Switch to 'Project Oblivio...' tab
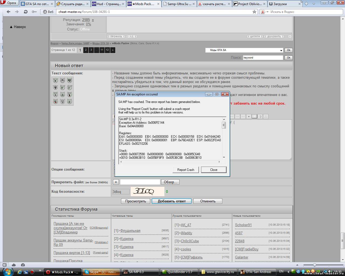The height and width of the screenshot is (276, 345). click(x=250, y=4)
